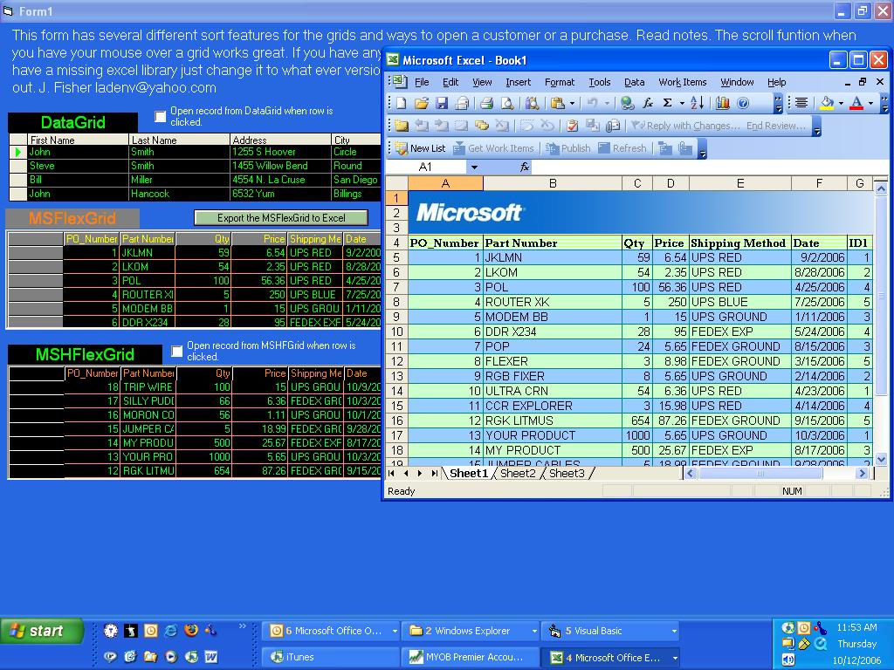Click the Save icon in Excel toolbar
Screen dimensions: 894x670
click(x=442, y=103)
